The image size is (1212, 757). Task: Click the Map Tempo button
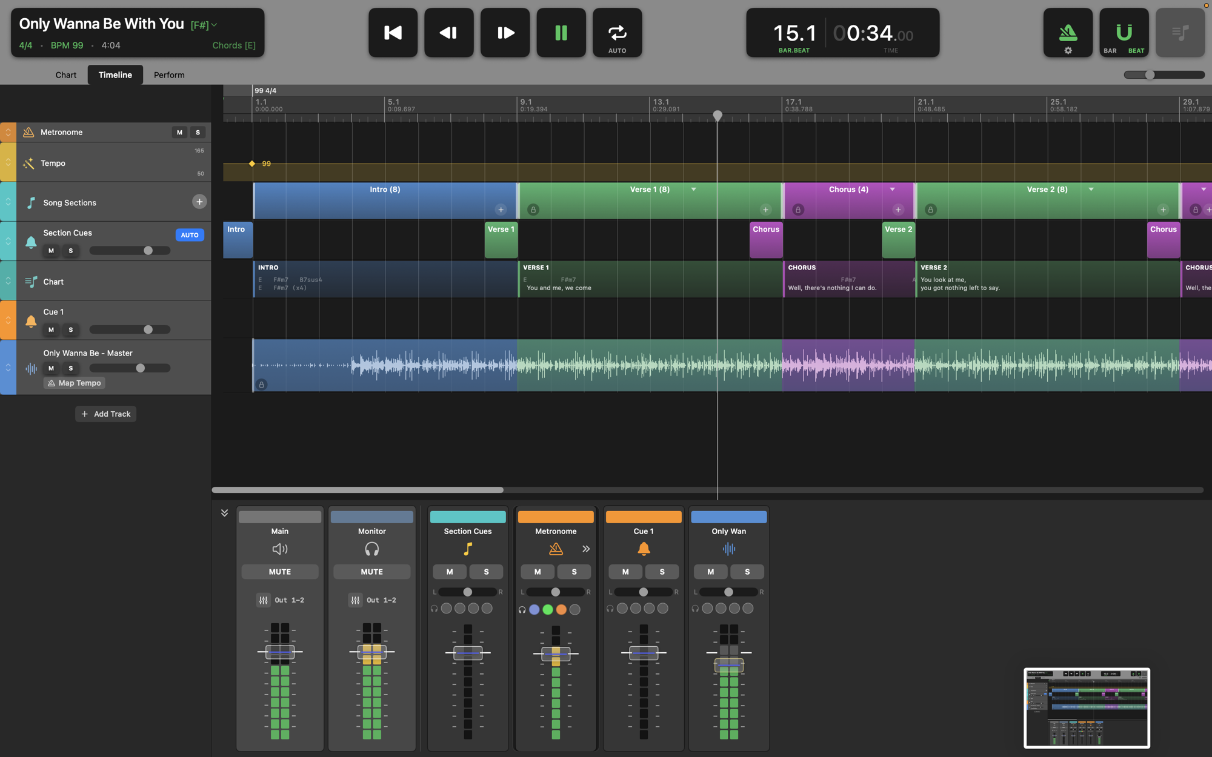click(74, 383)
